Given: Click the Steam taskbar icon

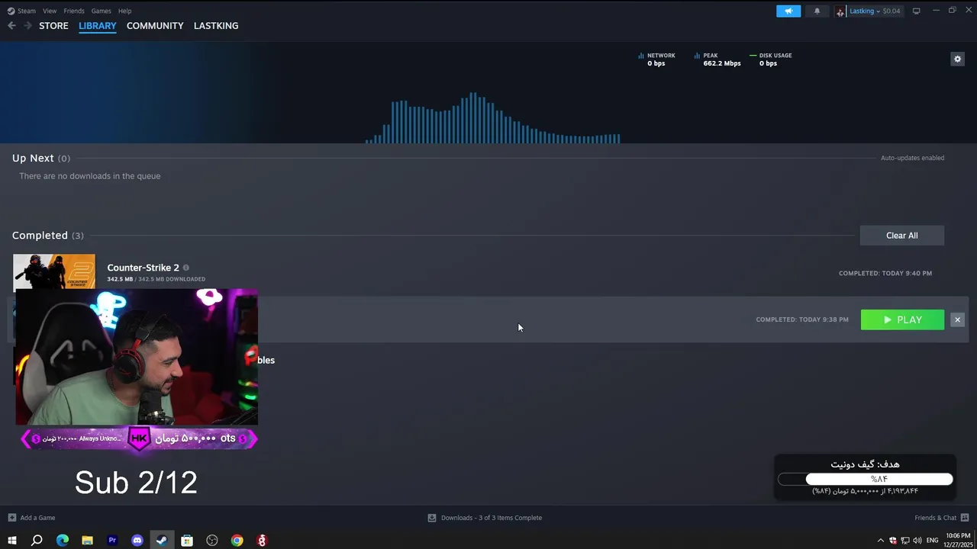Looking at the screenshot, I should tap(162, 541).
